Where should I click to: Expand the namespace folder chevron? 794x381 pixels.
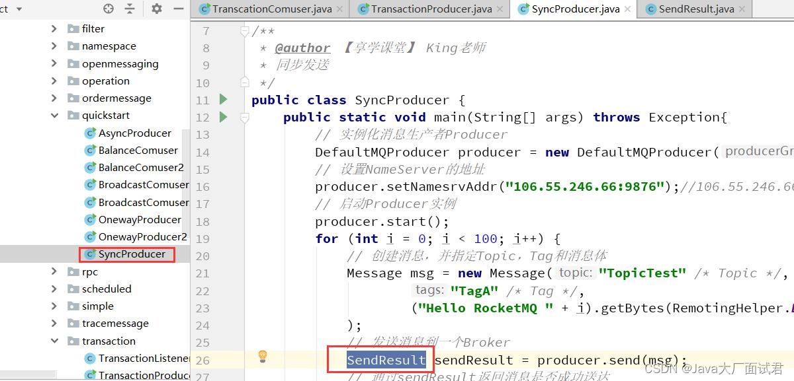[x=54, y=46]
